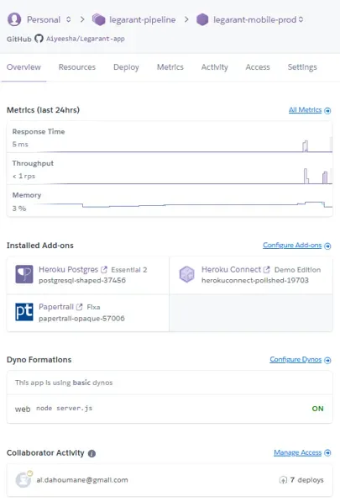Open the Deploy tab
This screenshot has width=340, height=502.
[x=126, y=67]
